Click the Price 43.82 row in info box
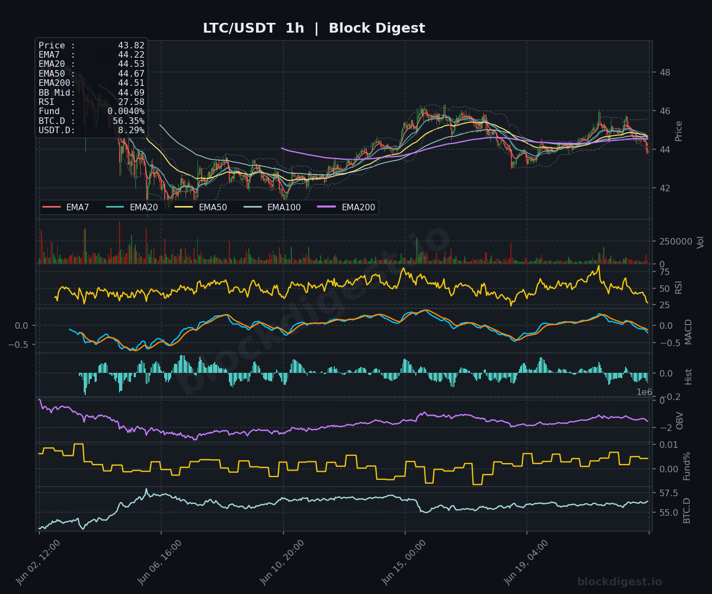 [x=91, y=46]
